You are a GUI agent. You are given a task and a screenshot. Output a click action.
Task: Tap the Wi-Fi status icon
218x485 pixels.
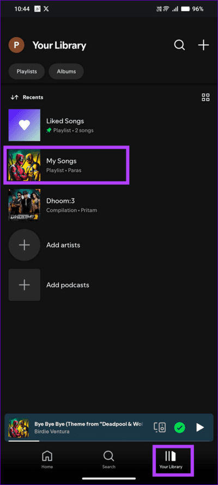[x=167, y=9]
